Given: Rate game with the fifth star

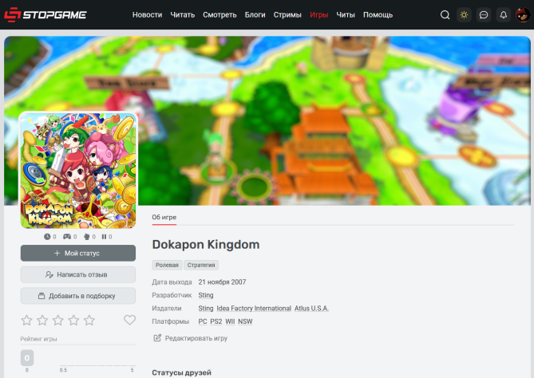Looking at the screenshot, I should click(x=89, y=320).
